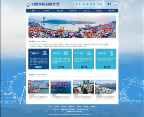Image resolution: width=144 pixels, height=117 pixels.
Task: Open the first case study harbor thumbnail
Action: tap(39, 87)
